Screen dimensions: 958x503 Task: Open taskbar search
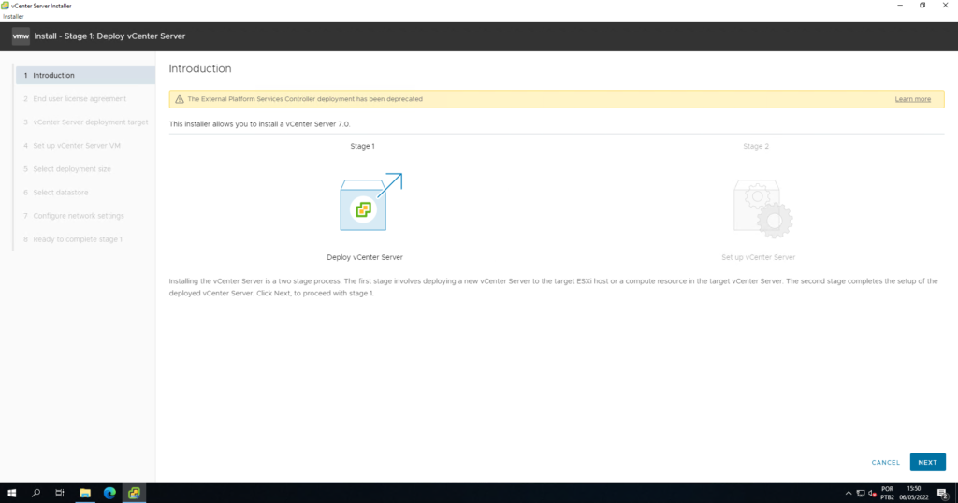pyautogui.click(x=36, y=493)
